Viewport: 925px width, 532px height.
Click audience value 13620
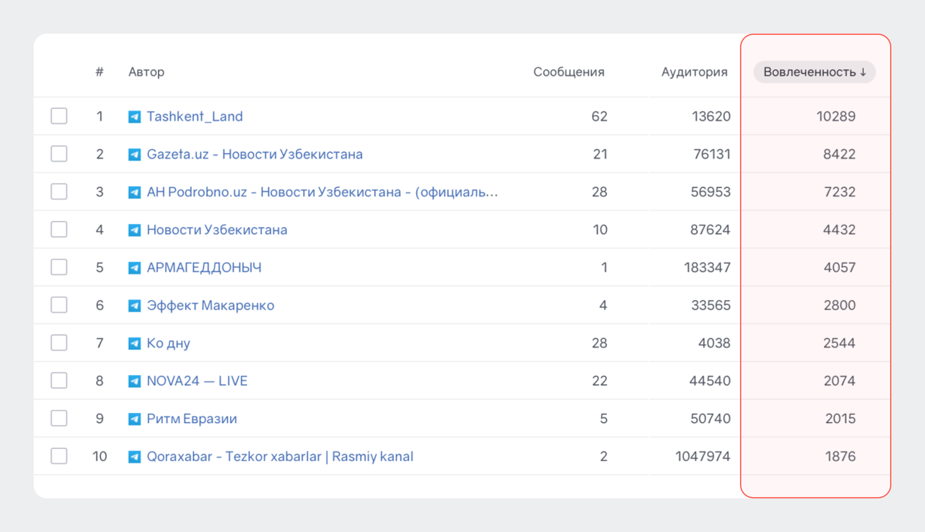pyautogui.click(x=711, y=116)
